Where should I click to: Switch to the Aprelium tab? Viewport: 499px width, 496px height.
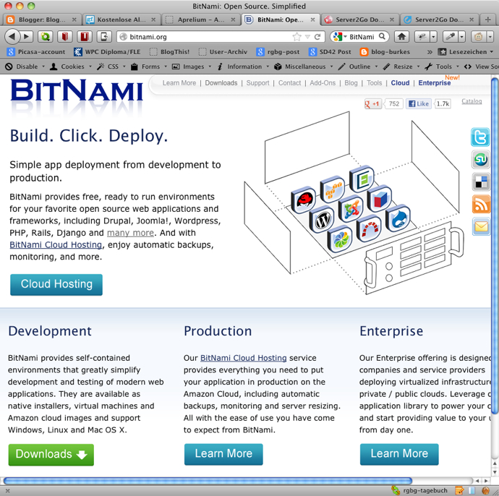[x=200, y=20]
